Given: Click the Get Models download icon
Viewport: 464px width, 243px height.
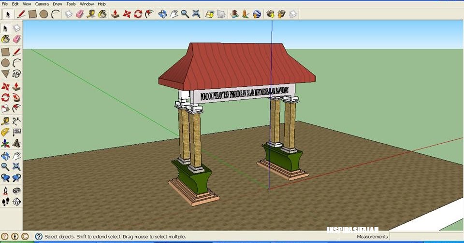Looking at the screenshot, I should (x=270, y=14).
